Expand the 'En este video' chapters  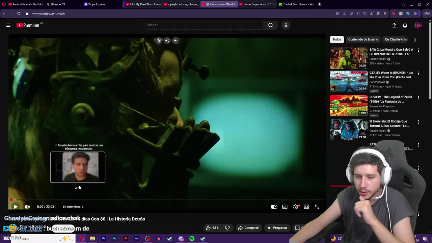tap(73, 207)
